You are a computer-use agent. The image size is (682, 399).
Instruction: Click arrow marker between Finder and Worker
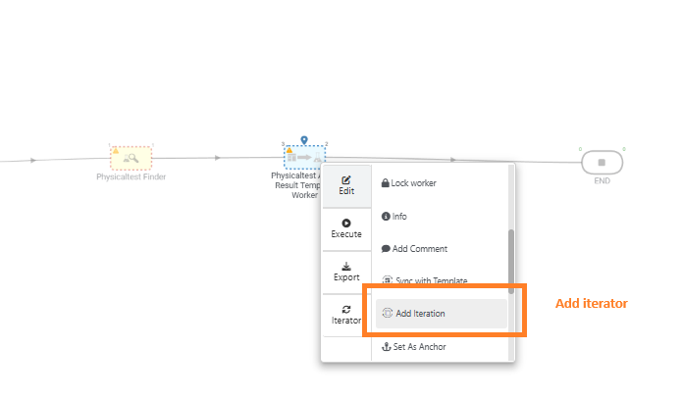(218, 158)
